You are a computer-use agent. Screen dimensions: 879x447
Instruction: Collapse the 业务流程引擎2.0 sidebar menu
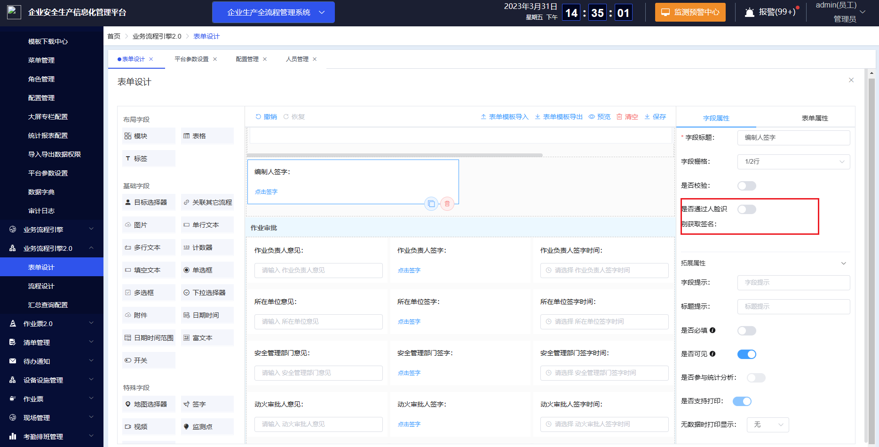[52, 248]
